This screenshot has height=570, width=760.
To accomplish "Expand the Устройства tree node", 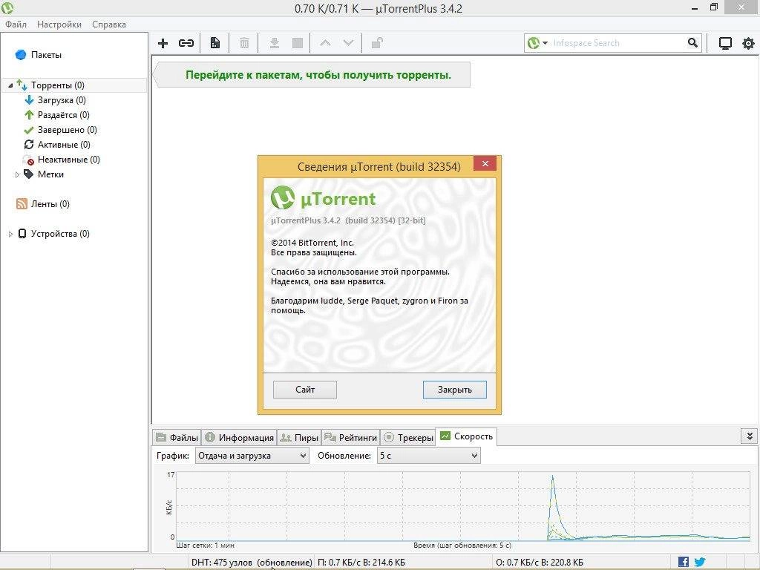I will pos(10,234).
